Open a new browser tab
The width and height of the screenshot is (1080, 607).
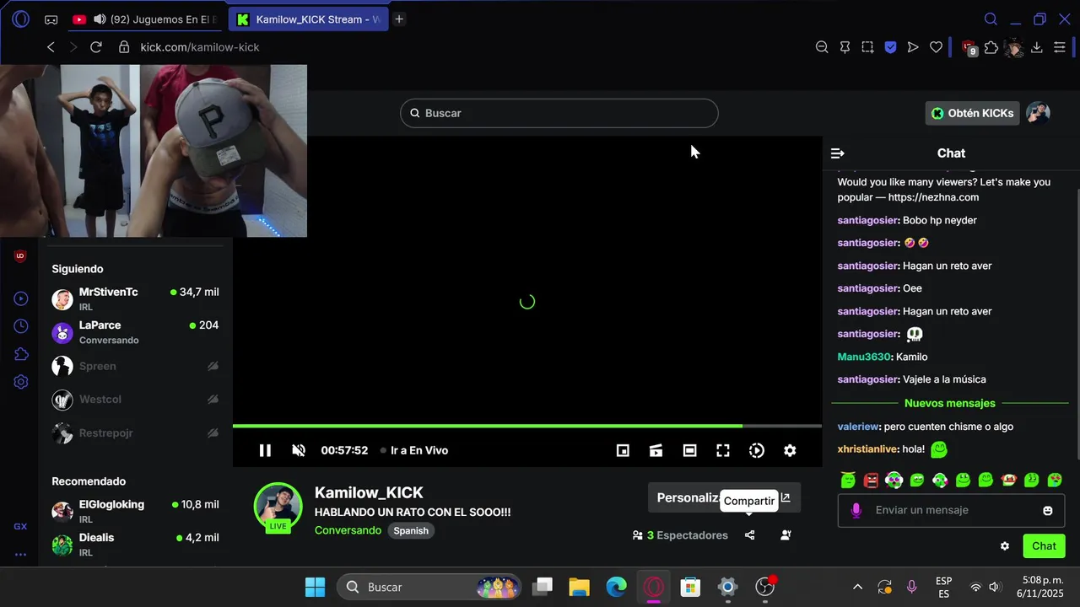click(399, 19)
